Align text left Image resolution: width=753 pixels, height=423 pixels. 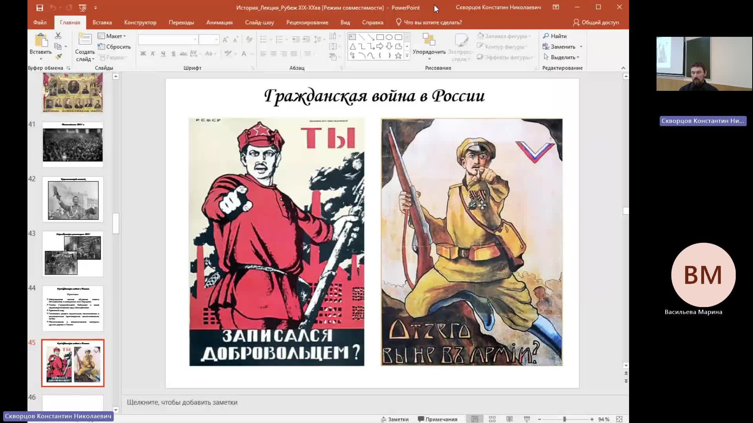[263, 54]
